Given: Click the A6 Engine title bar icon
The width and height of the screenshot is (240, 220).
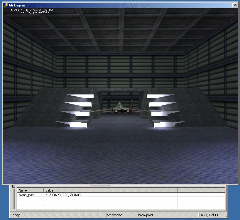Looking at the screenshot, I should 6,5.
